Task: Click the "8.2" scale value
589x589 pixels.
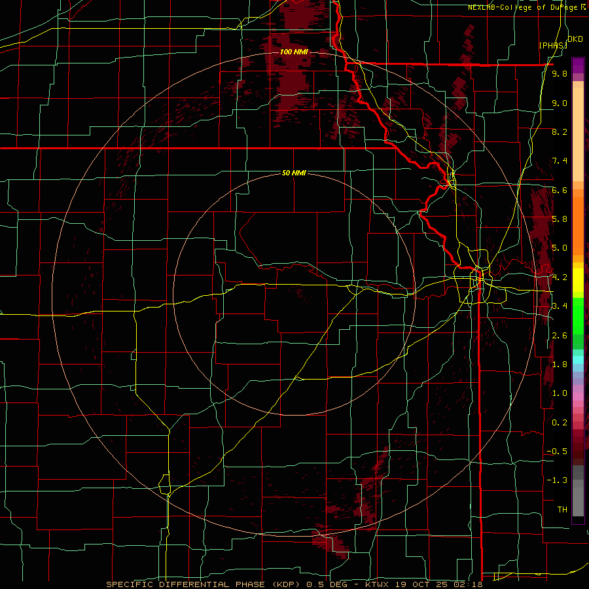Action: [560, 132]
